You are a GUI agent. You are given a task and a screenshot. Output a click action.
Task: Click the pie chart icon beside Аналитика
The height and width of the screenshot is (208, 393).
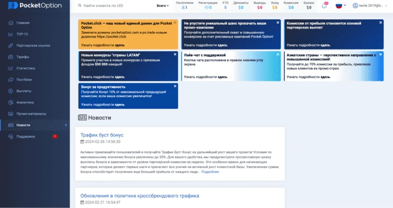coord(11,102)
